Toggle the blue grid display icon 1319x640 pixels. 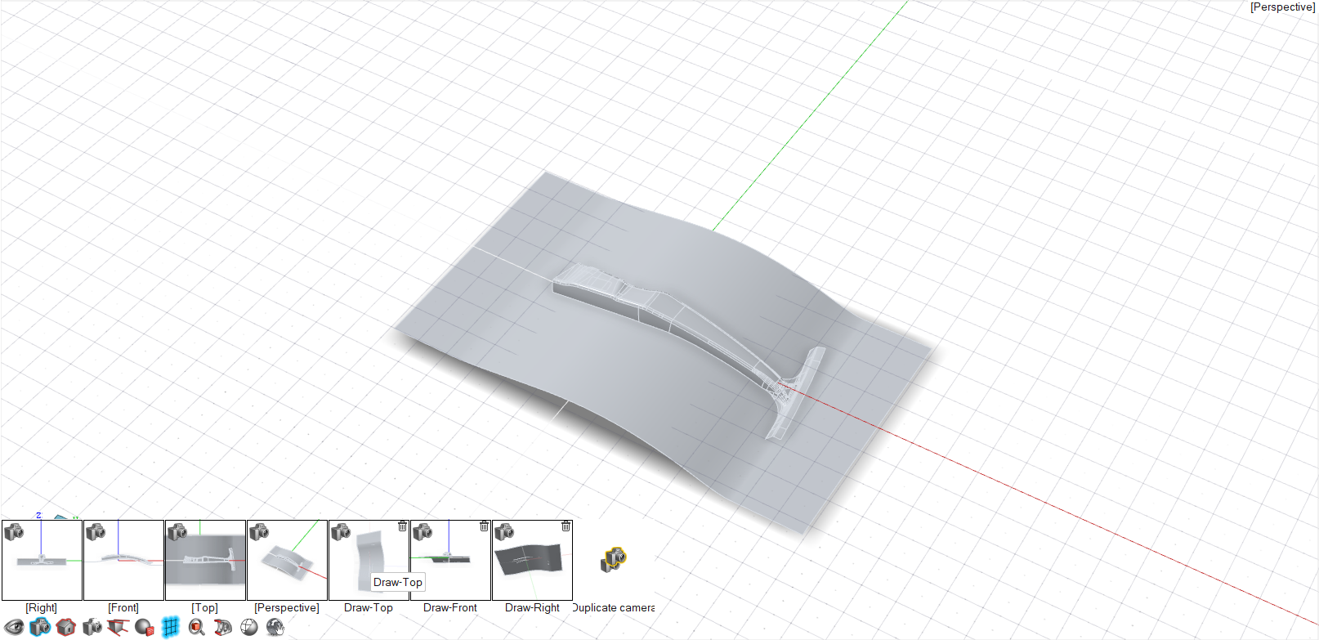tap(170, 627)
